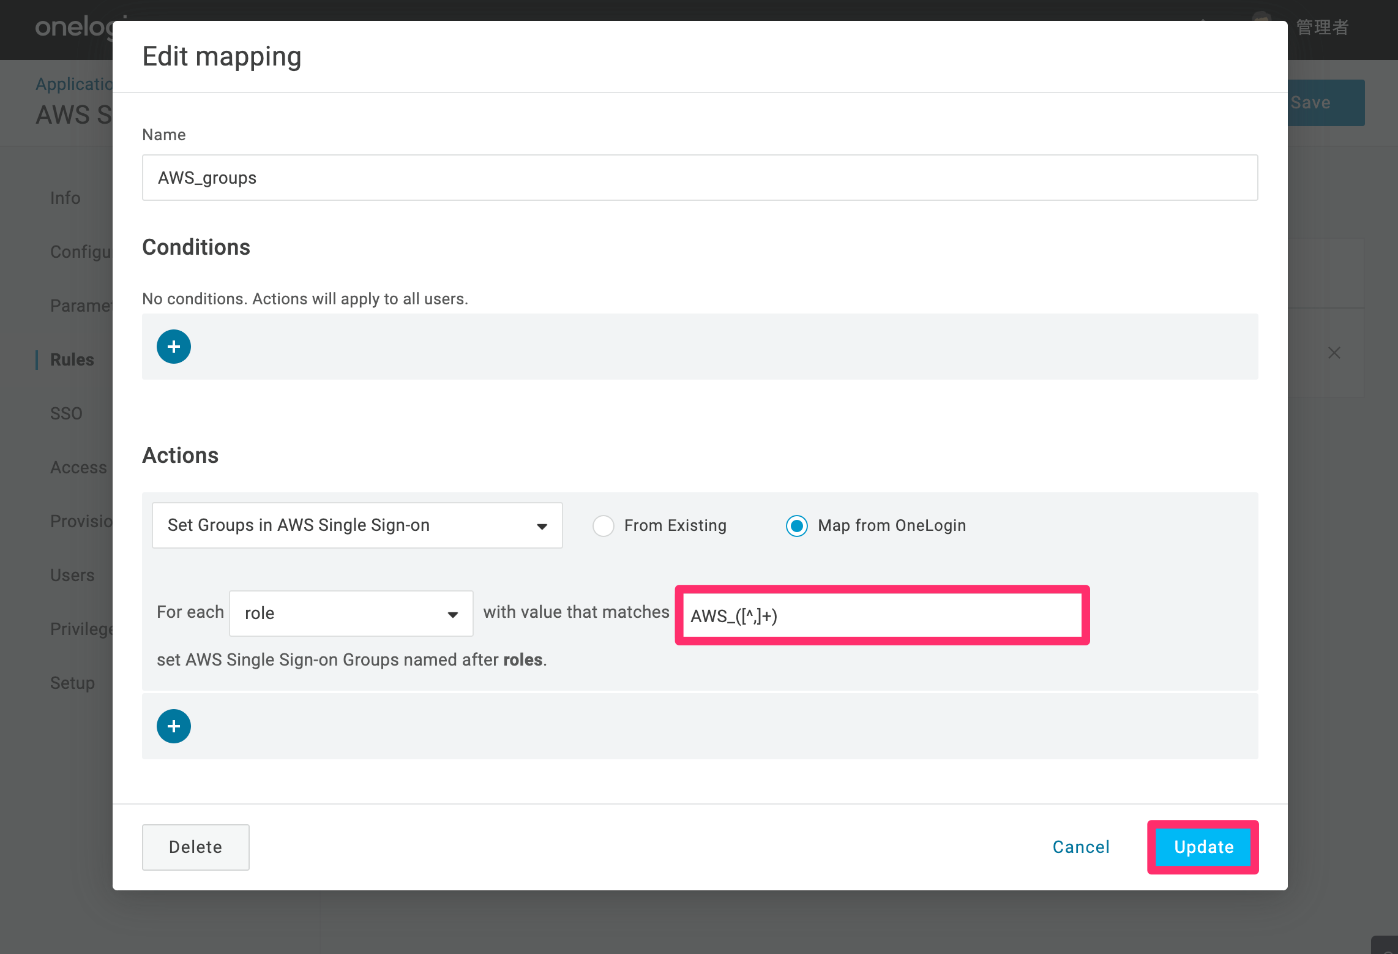Open the Setup sidebar tab
Screen dimensions: 1398x954
click(x=72, y=683)
